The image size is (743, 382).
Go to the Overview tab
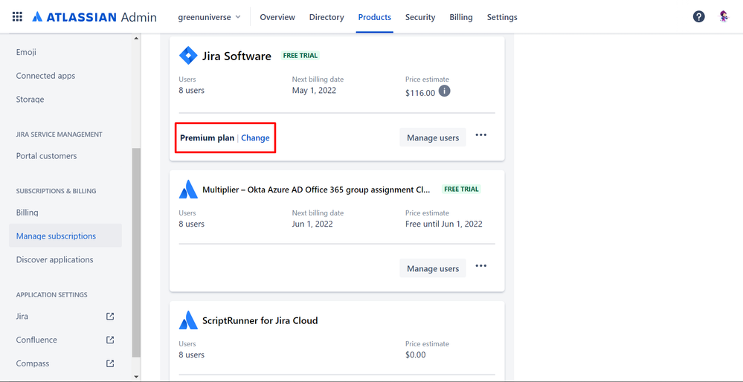pyautogui.click(x=277, y=17)
